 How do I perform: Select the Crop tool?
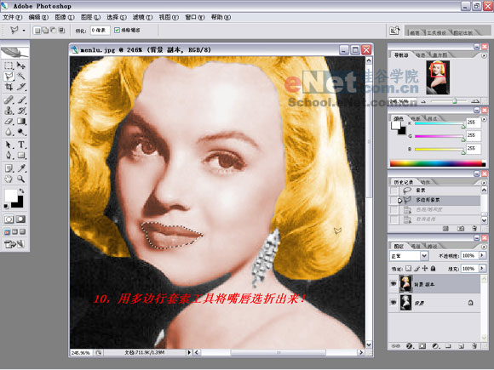tap(9, 87)
